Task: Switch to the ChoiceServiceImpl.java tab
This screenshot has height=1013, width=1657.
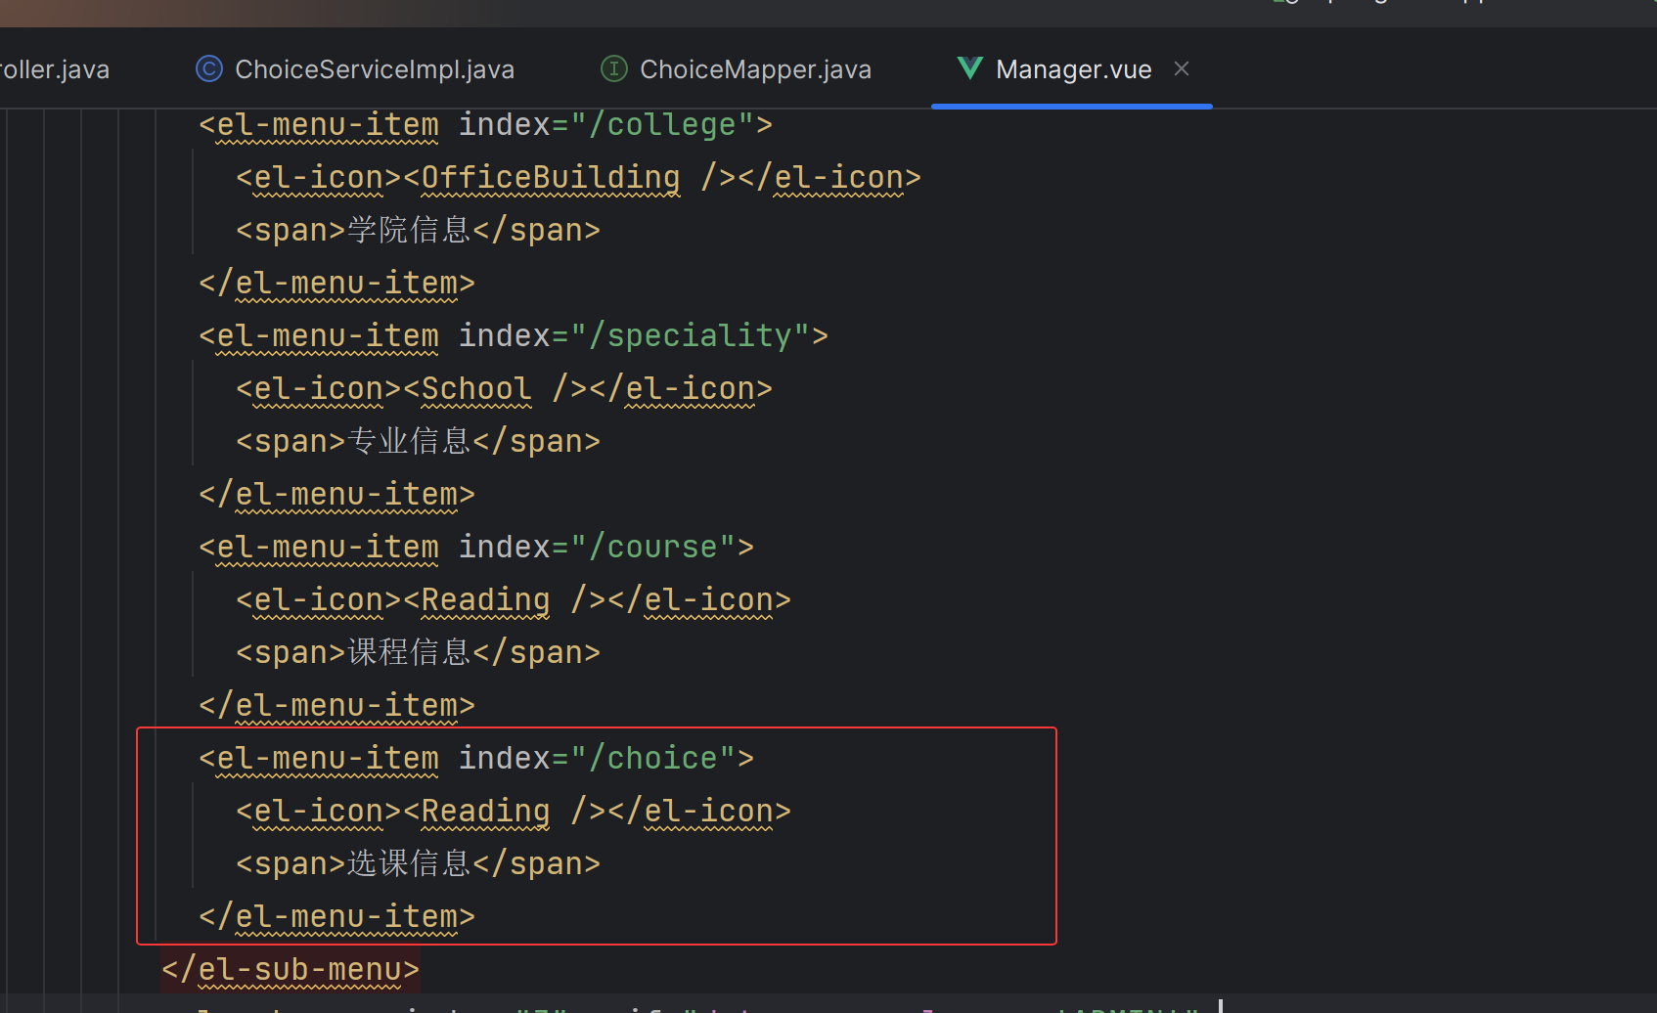Action: pos(374,69)
